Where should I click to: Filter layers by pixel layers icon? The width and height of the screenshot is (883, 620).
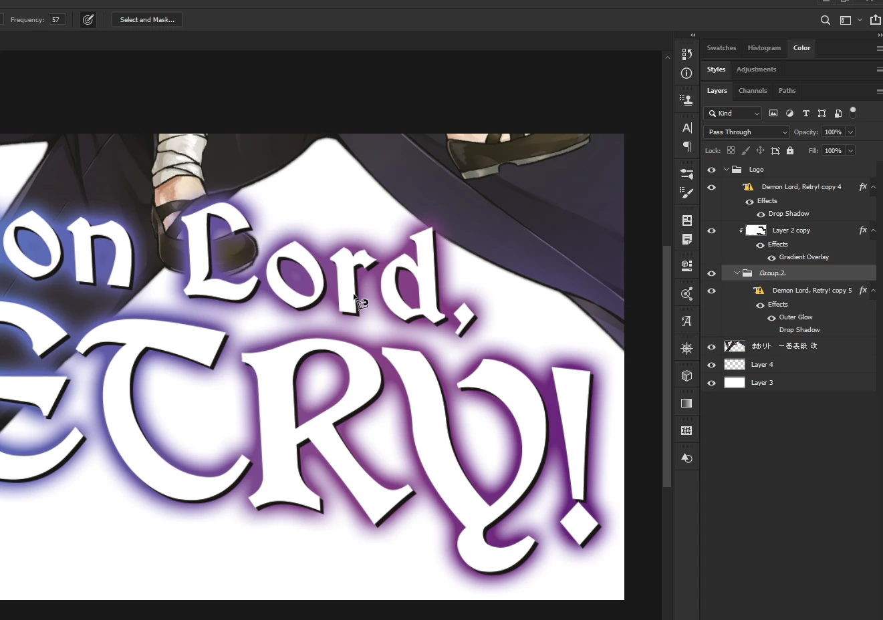tap(773, 114)
